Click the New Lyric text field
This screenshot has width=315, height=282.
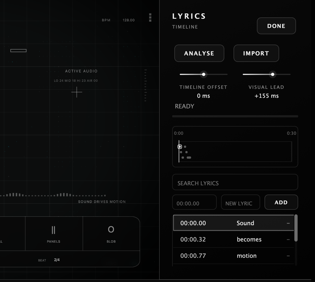[241, 202]
